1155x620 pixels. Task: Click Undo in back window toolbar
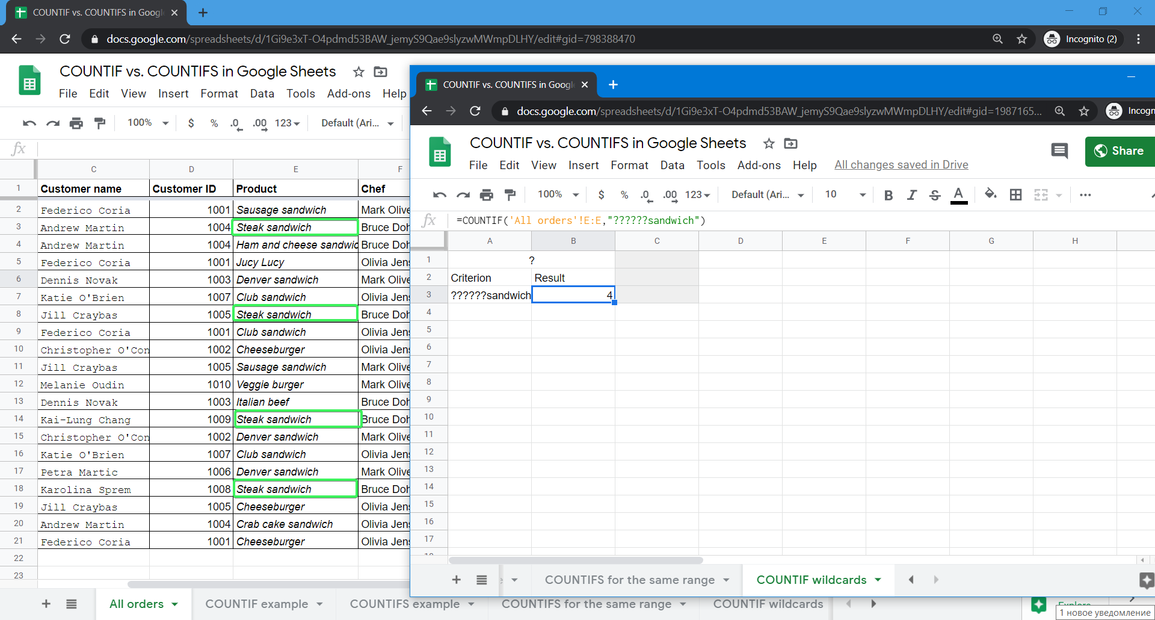click(x=29, y=123)
